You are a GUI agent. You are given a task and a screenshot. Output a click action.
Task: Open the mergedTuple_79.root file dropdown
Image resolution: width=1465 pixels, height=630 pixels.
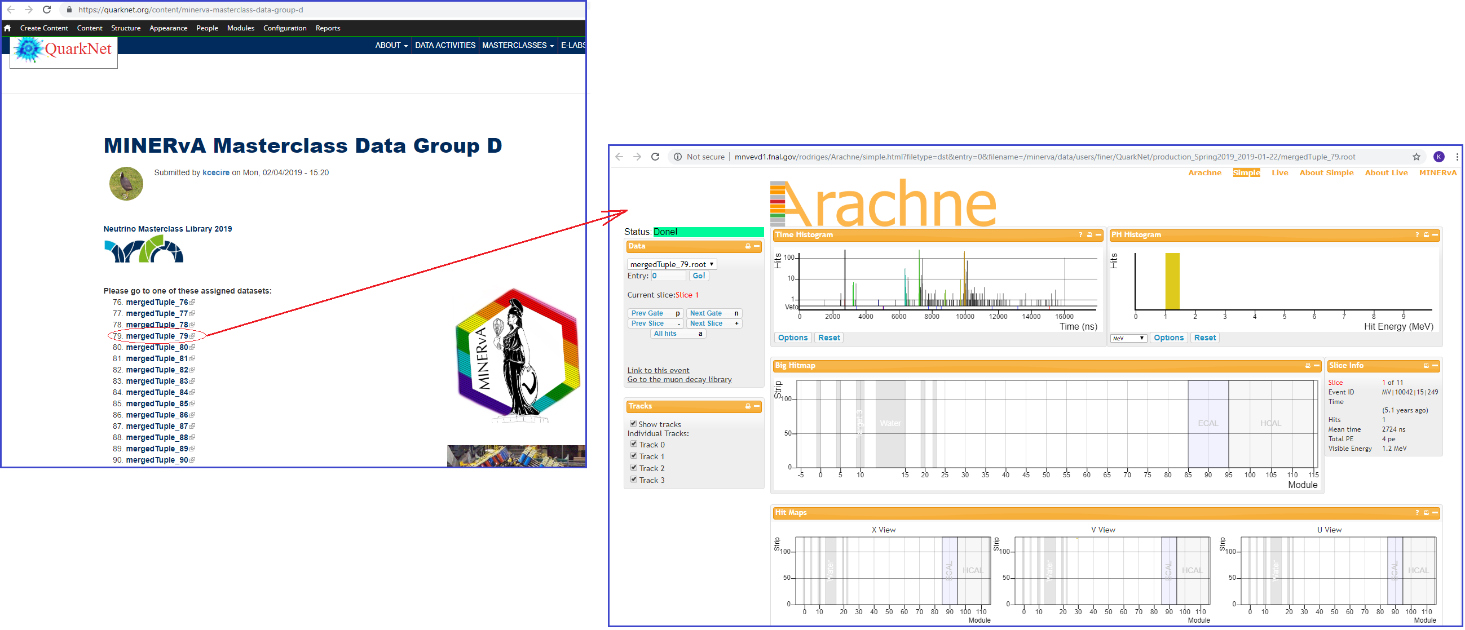pyautogui.click(x=672, y=264)
